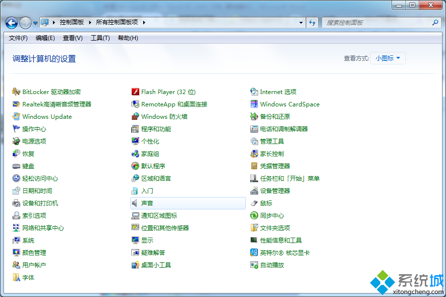
Task: Click the 同步中心 green sync icon
Action: (x=254, y=215)
